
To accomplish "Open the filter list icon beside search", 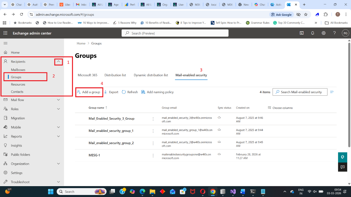I will point(332,92).
